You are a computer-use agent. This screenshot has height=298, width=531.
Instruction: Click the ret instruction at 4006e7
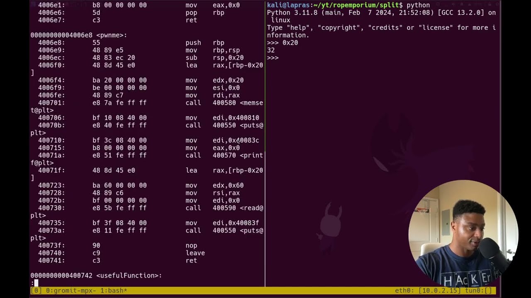tap(191, 20)
